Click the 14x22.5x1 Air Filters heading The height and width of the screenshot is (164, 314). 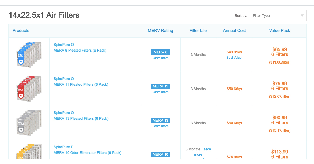click(44, 15)
